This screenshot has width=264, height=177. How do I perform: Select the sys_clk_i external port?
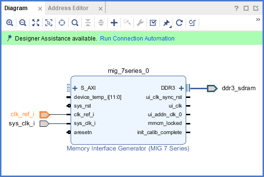tap(44, 124)
